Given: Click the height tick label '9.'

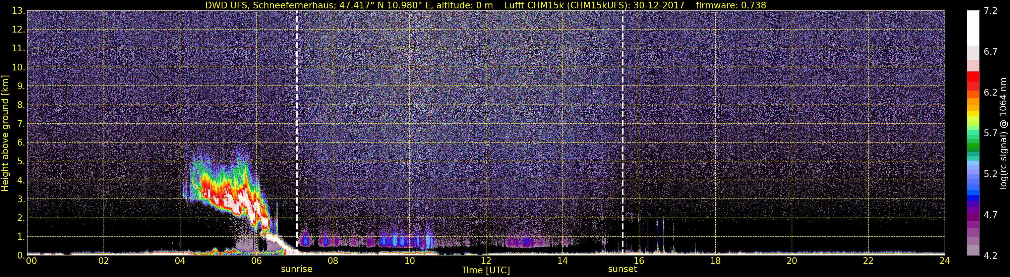Looking at the screenshot, I should (21, 86).
